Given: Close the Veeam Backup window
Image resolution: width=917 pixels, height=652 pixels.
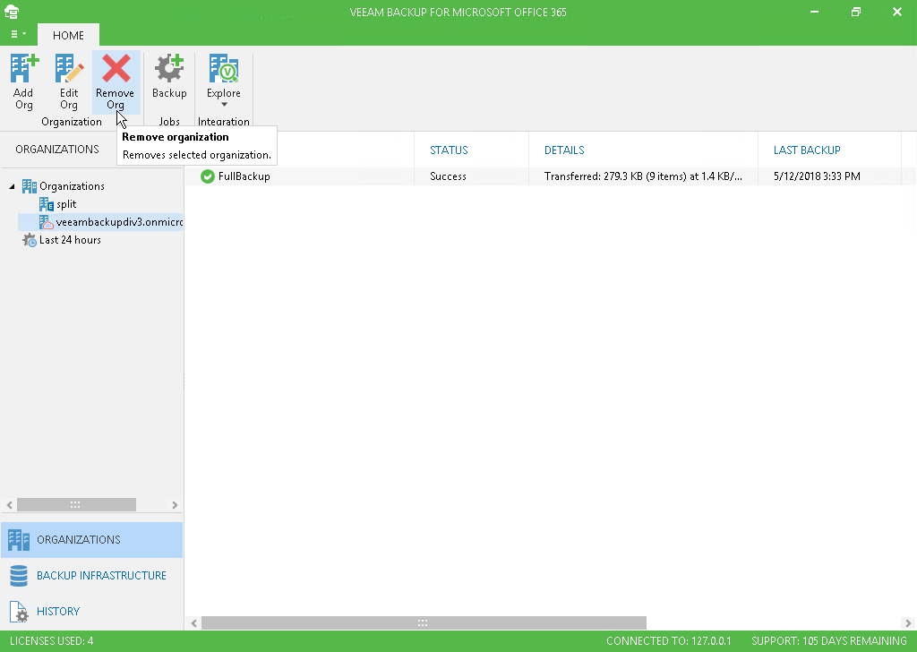Looking at the screenshot, I should coord(897,12).
